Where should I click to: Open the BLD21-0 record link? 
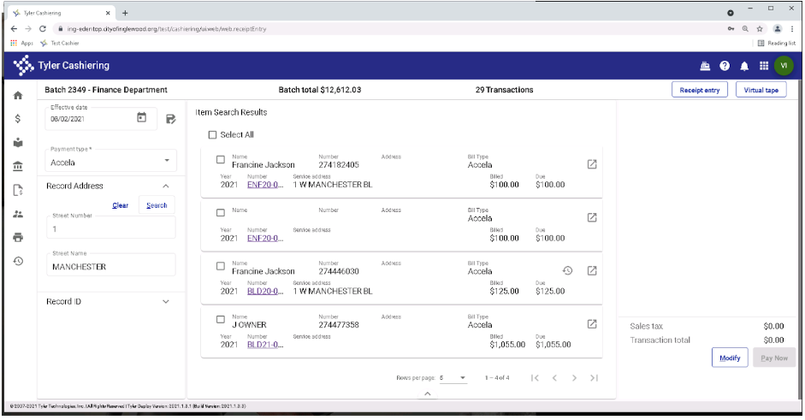tap(265, 345)
